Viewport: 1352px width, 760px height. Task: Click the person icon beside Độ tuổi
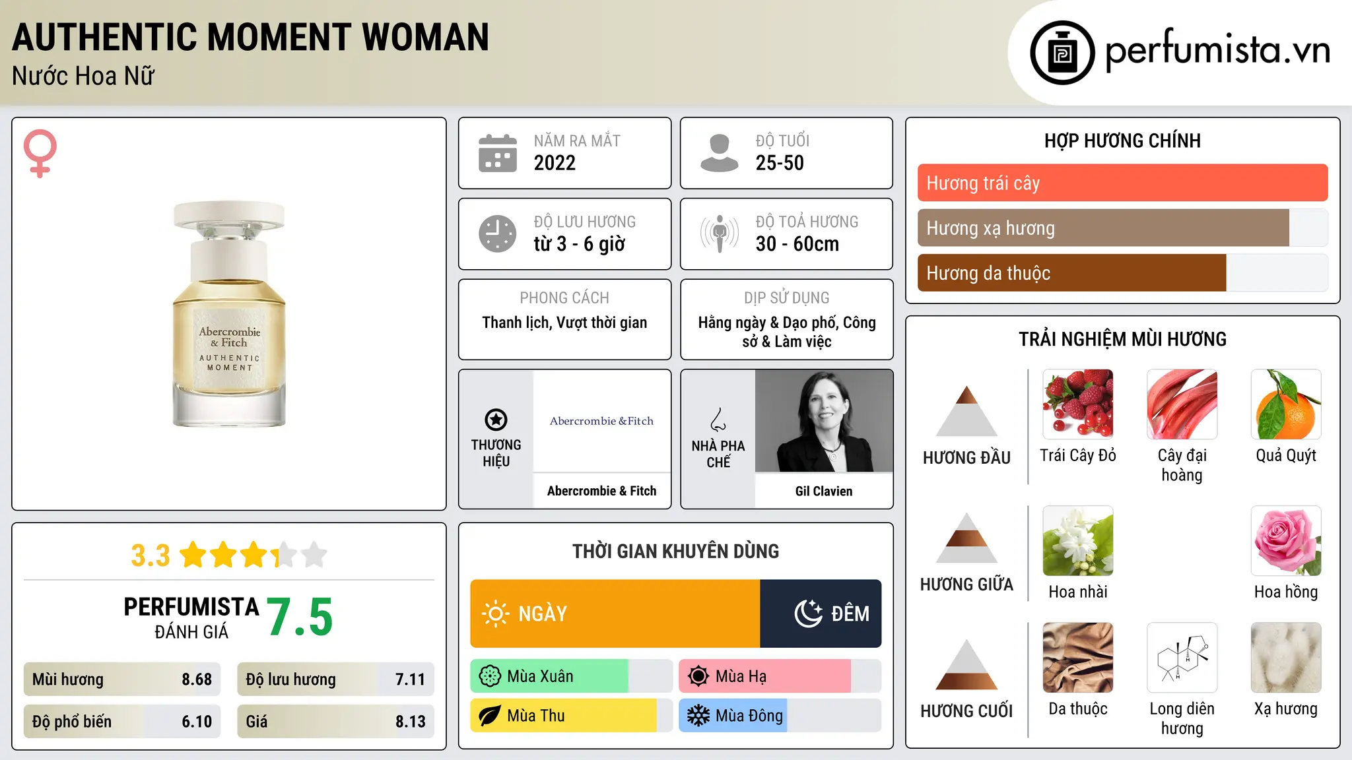720,153
